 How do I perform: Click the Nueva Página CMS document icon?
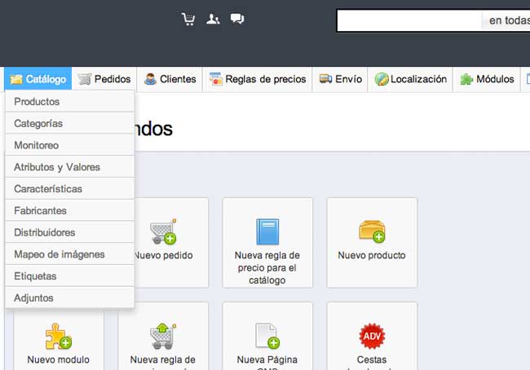point(267,336)
